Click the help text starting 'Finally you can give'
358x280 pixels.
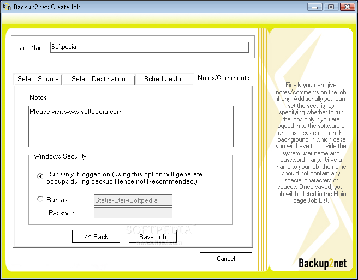(x=311, y=143)
